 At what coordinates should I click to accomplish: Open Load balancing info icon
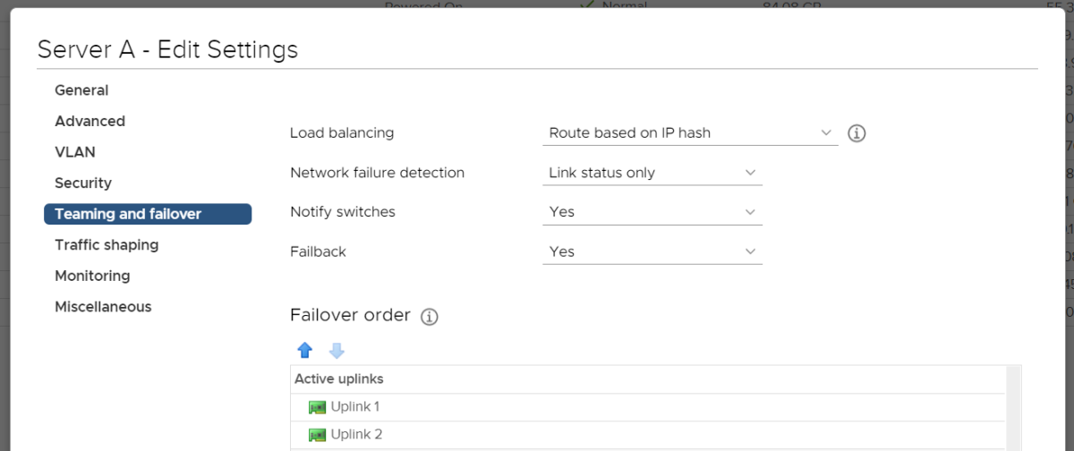(x=857, y=133)
